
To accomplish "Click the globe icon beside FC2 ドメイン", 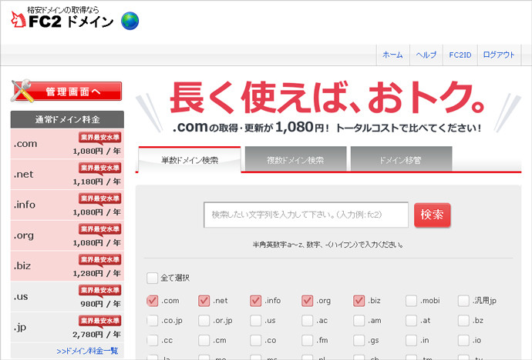I will tap(130, 21).
